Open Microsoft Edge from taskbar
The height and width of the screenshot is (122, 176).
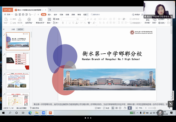[30, 113]
